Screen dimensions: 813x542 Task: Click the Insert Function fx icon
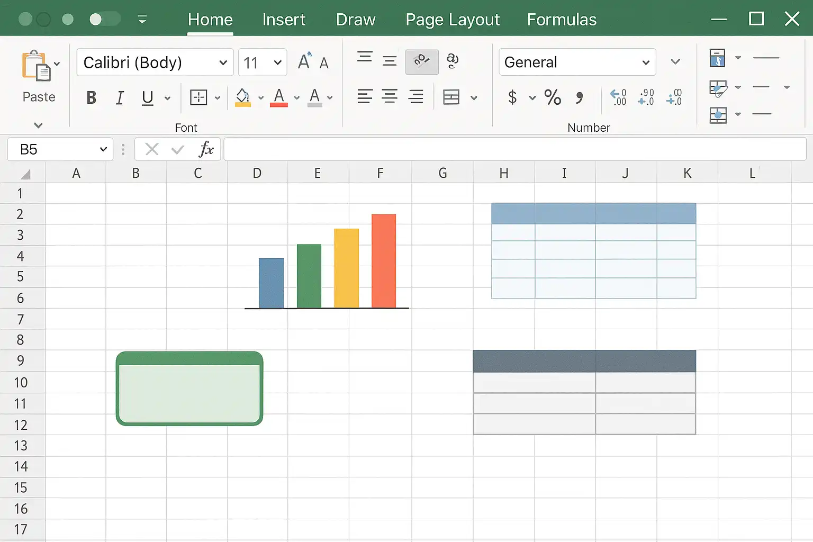(206, 150)
